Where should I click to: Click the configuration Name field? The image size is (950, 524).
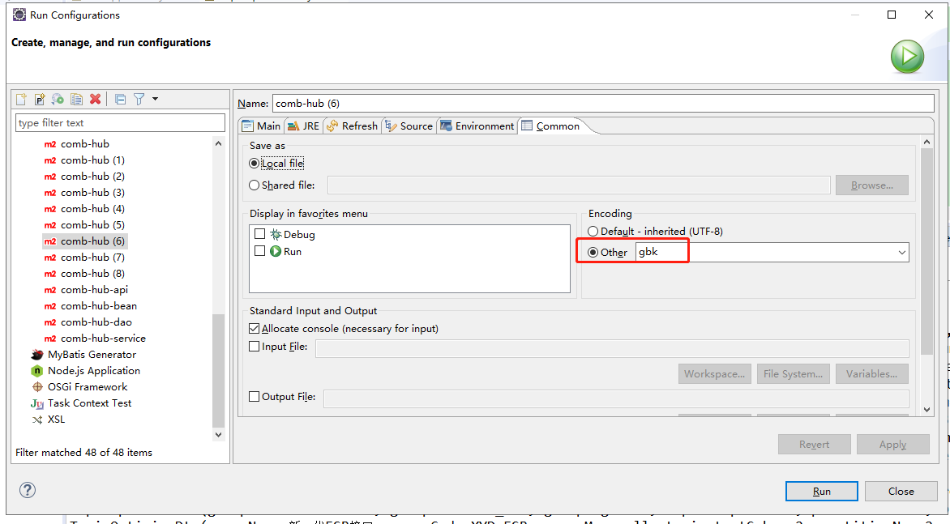[603, 104]
